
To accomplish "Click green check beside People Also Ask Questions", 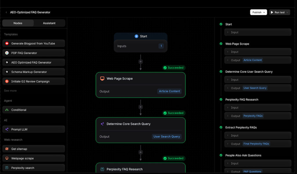I will click(x=221, y=155).
